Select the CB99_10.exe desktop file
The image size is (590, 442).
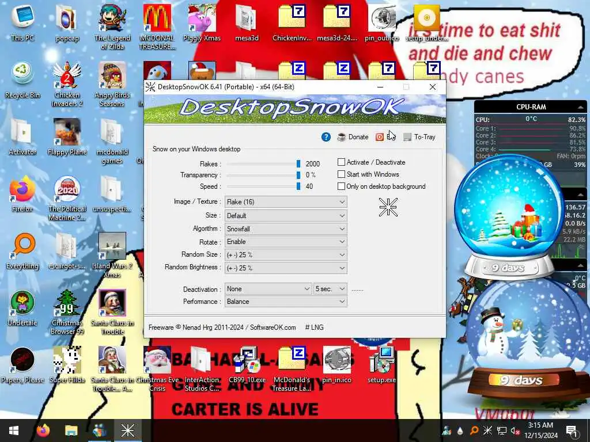pyautogui.click(x=247, y=365)
